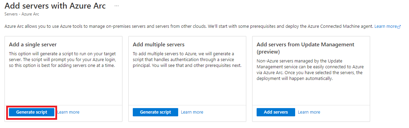Click the Add a single server heading
The width and height of the screenshot is (409, 128).
(33, 45)
